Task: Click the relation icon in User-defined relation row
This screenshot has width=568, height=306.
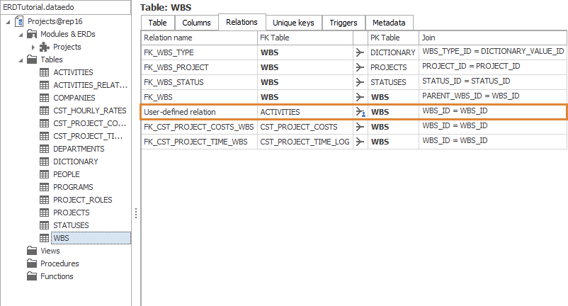Action: click(x=360, y=112)
